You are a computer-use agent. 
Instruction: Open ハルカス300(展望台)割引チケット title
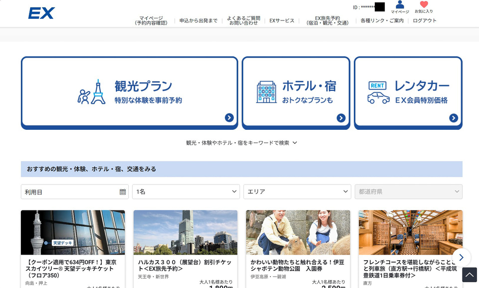(x=185, y=265)
